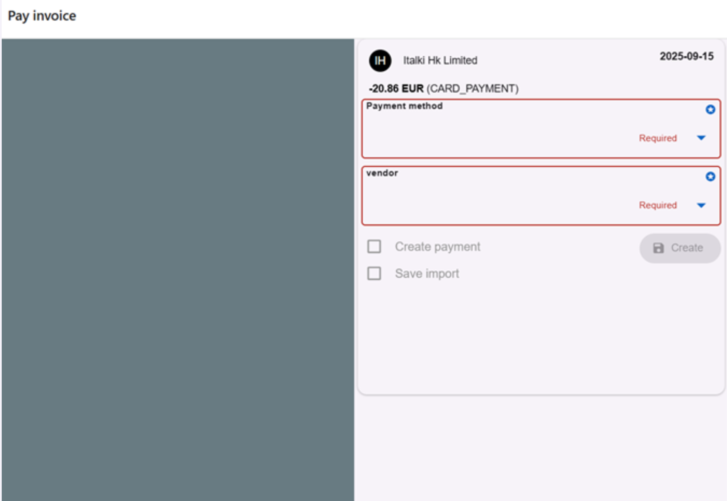Select the Italki Hk Limited name
Screen dimensions: 727x501
(440, 61)
